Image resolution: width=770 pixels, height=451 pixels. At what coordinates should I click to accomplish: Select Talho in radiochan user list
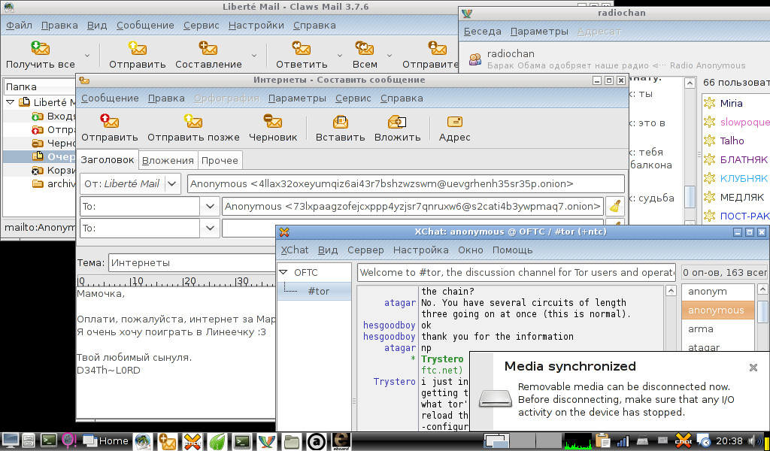(x=732, y=141)
